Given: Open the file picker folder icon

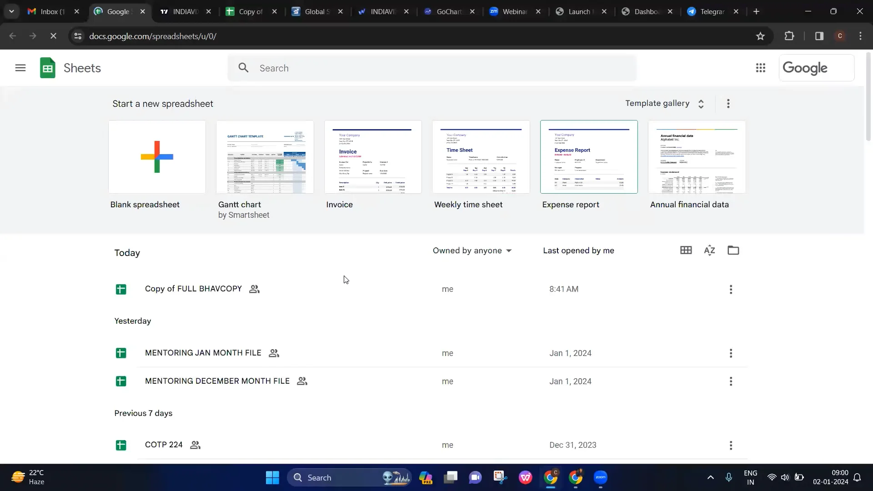Looking at the screenshot, I should [x=733, y=251].
